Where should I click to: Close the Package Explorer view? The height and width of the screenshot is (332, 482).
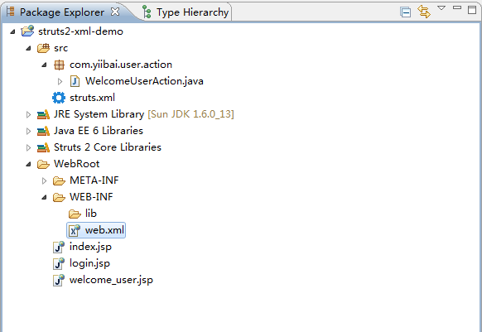pyautogui.click(x=115, y=12)
